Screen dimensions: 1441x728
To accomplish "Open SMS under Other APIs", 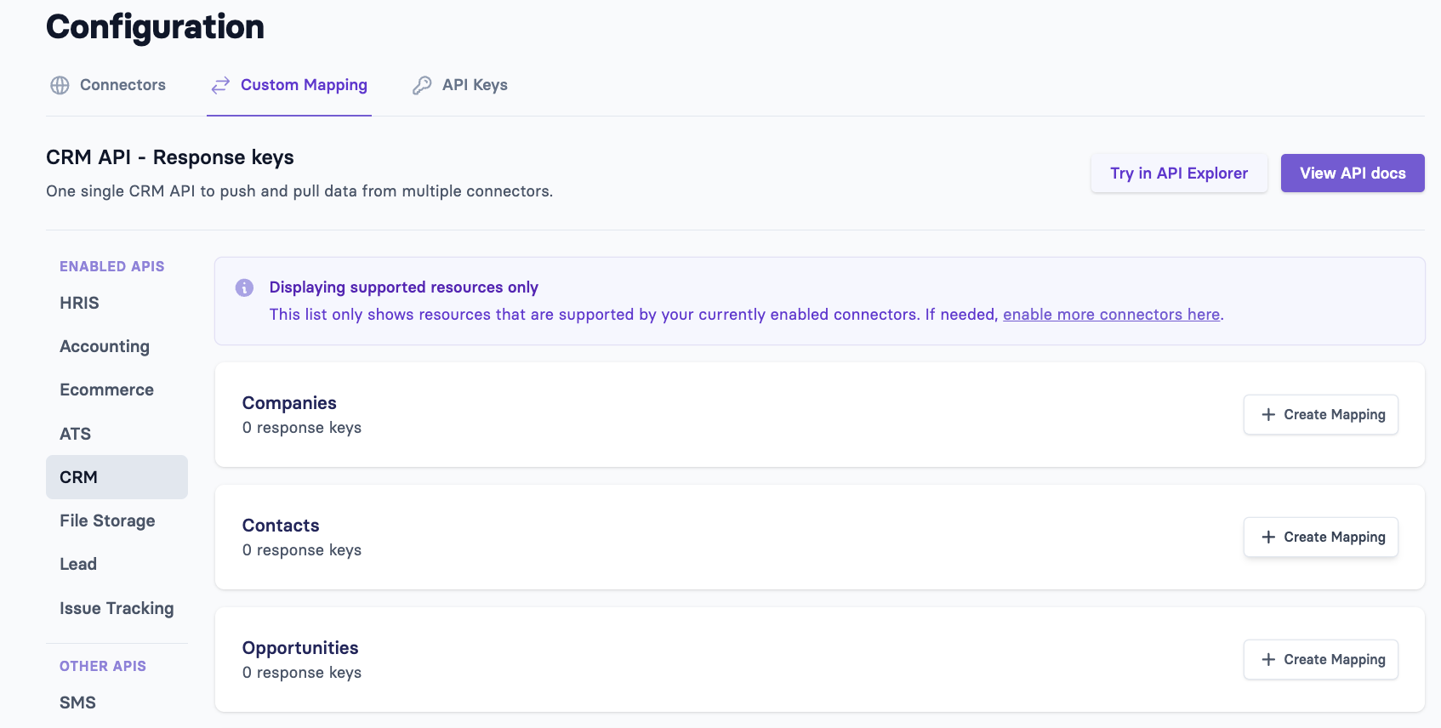I will (77, 703).
